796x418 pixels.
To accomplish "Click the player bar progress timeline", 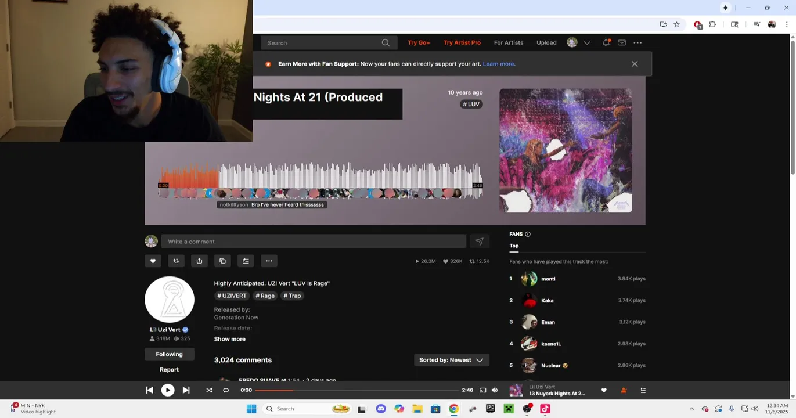I will (357, 390).
